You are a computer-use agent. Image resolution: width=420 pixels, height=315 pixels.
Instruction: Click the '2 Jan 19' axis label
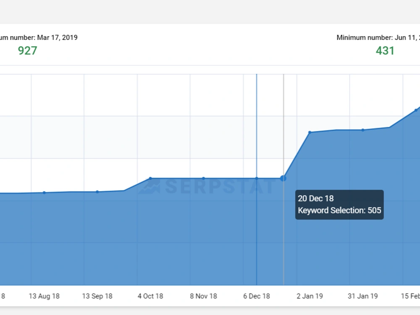pyautogui.click(x=310, y=296)
